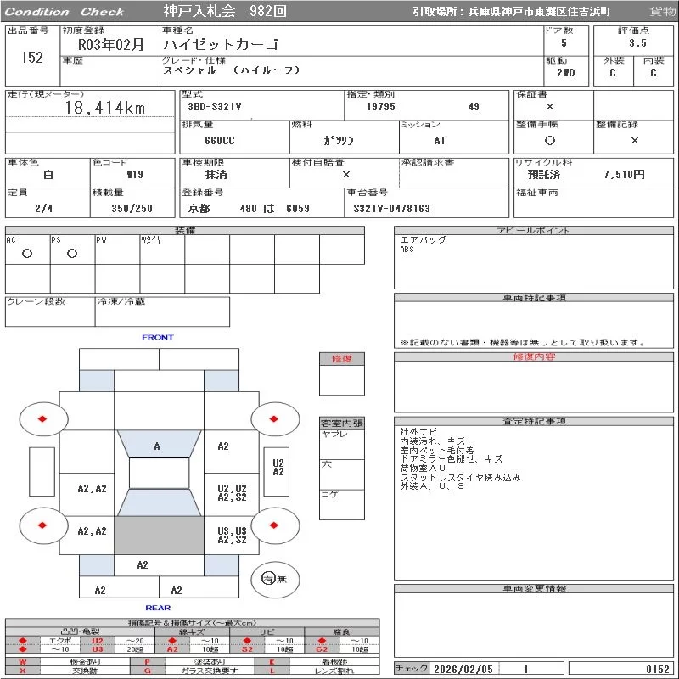679x679 pixels.
Task: Click the 修復内容 section header
Action: click(534, 357)
